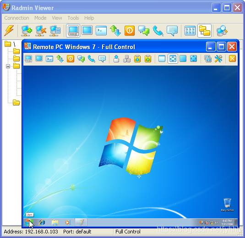Toggle the folder tree view button
This screenshot has height=238, width=245.
[204, 31]
